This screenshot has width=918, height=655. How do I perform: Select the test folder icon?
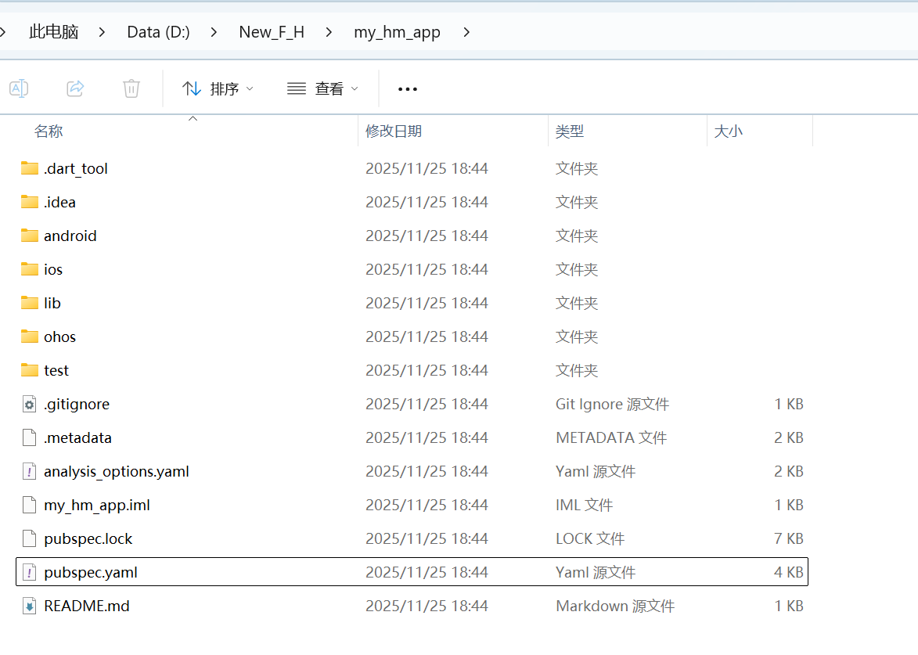pyautogui.click(x=29, y=370)
